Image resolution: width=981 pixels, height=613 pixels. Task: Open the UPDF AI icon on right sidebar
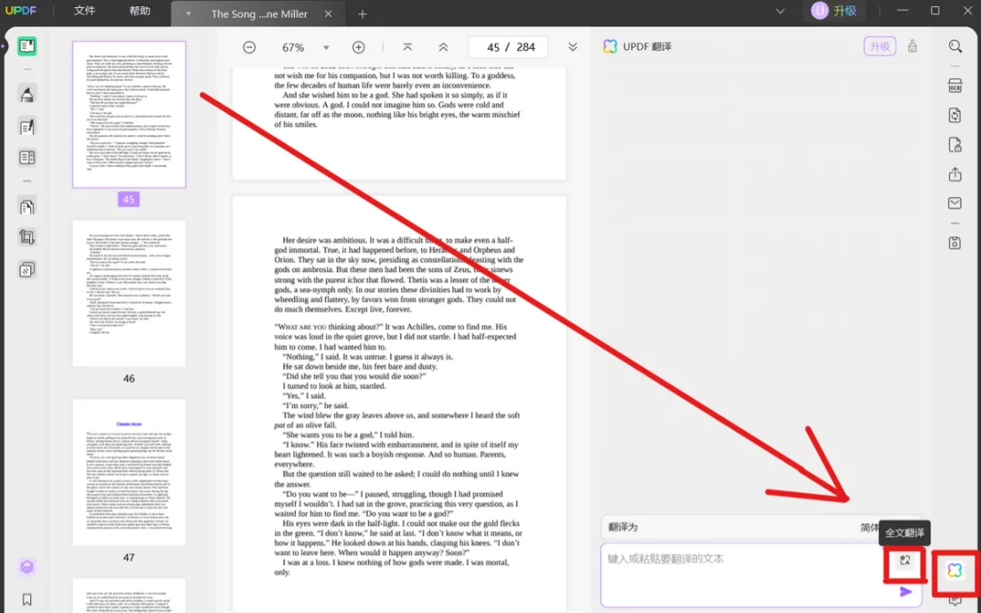click(954, 569)
